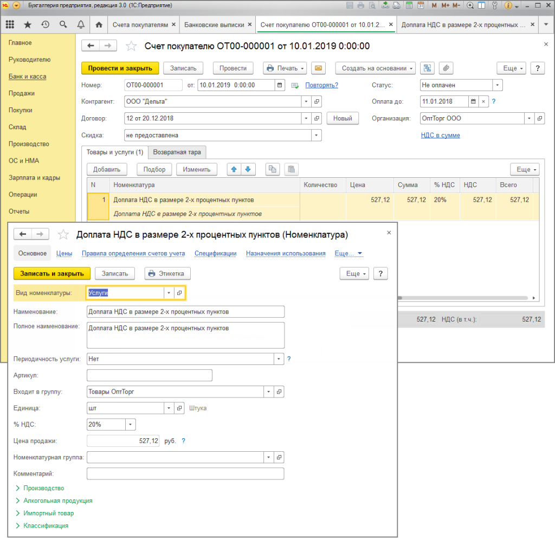Open Favorites star in top toolbar
Viewport: 555px width, 538px height.
point(28,24)
